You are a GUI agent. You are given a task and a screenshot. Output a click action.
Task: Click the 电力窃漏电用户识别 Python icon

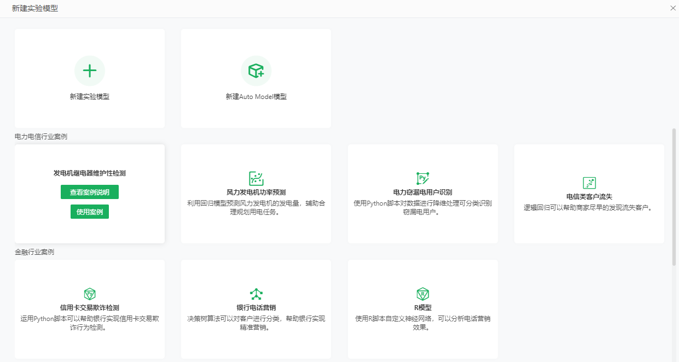tap(422, 178)
